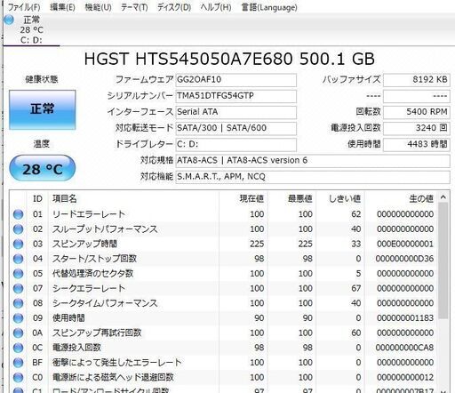Click status icon for row BF 衝撃によって発生したエラーレート

[18, 363]
